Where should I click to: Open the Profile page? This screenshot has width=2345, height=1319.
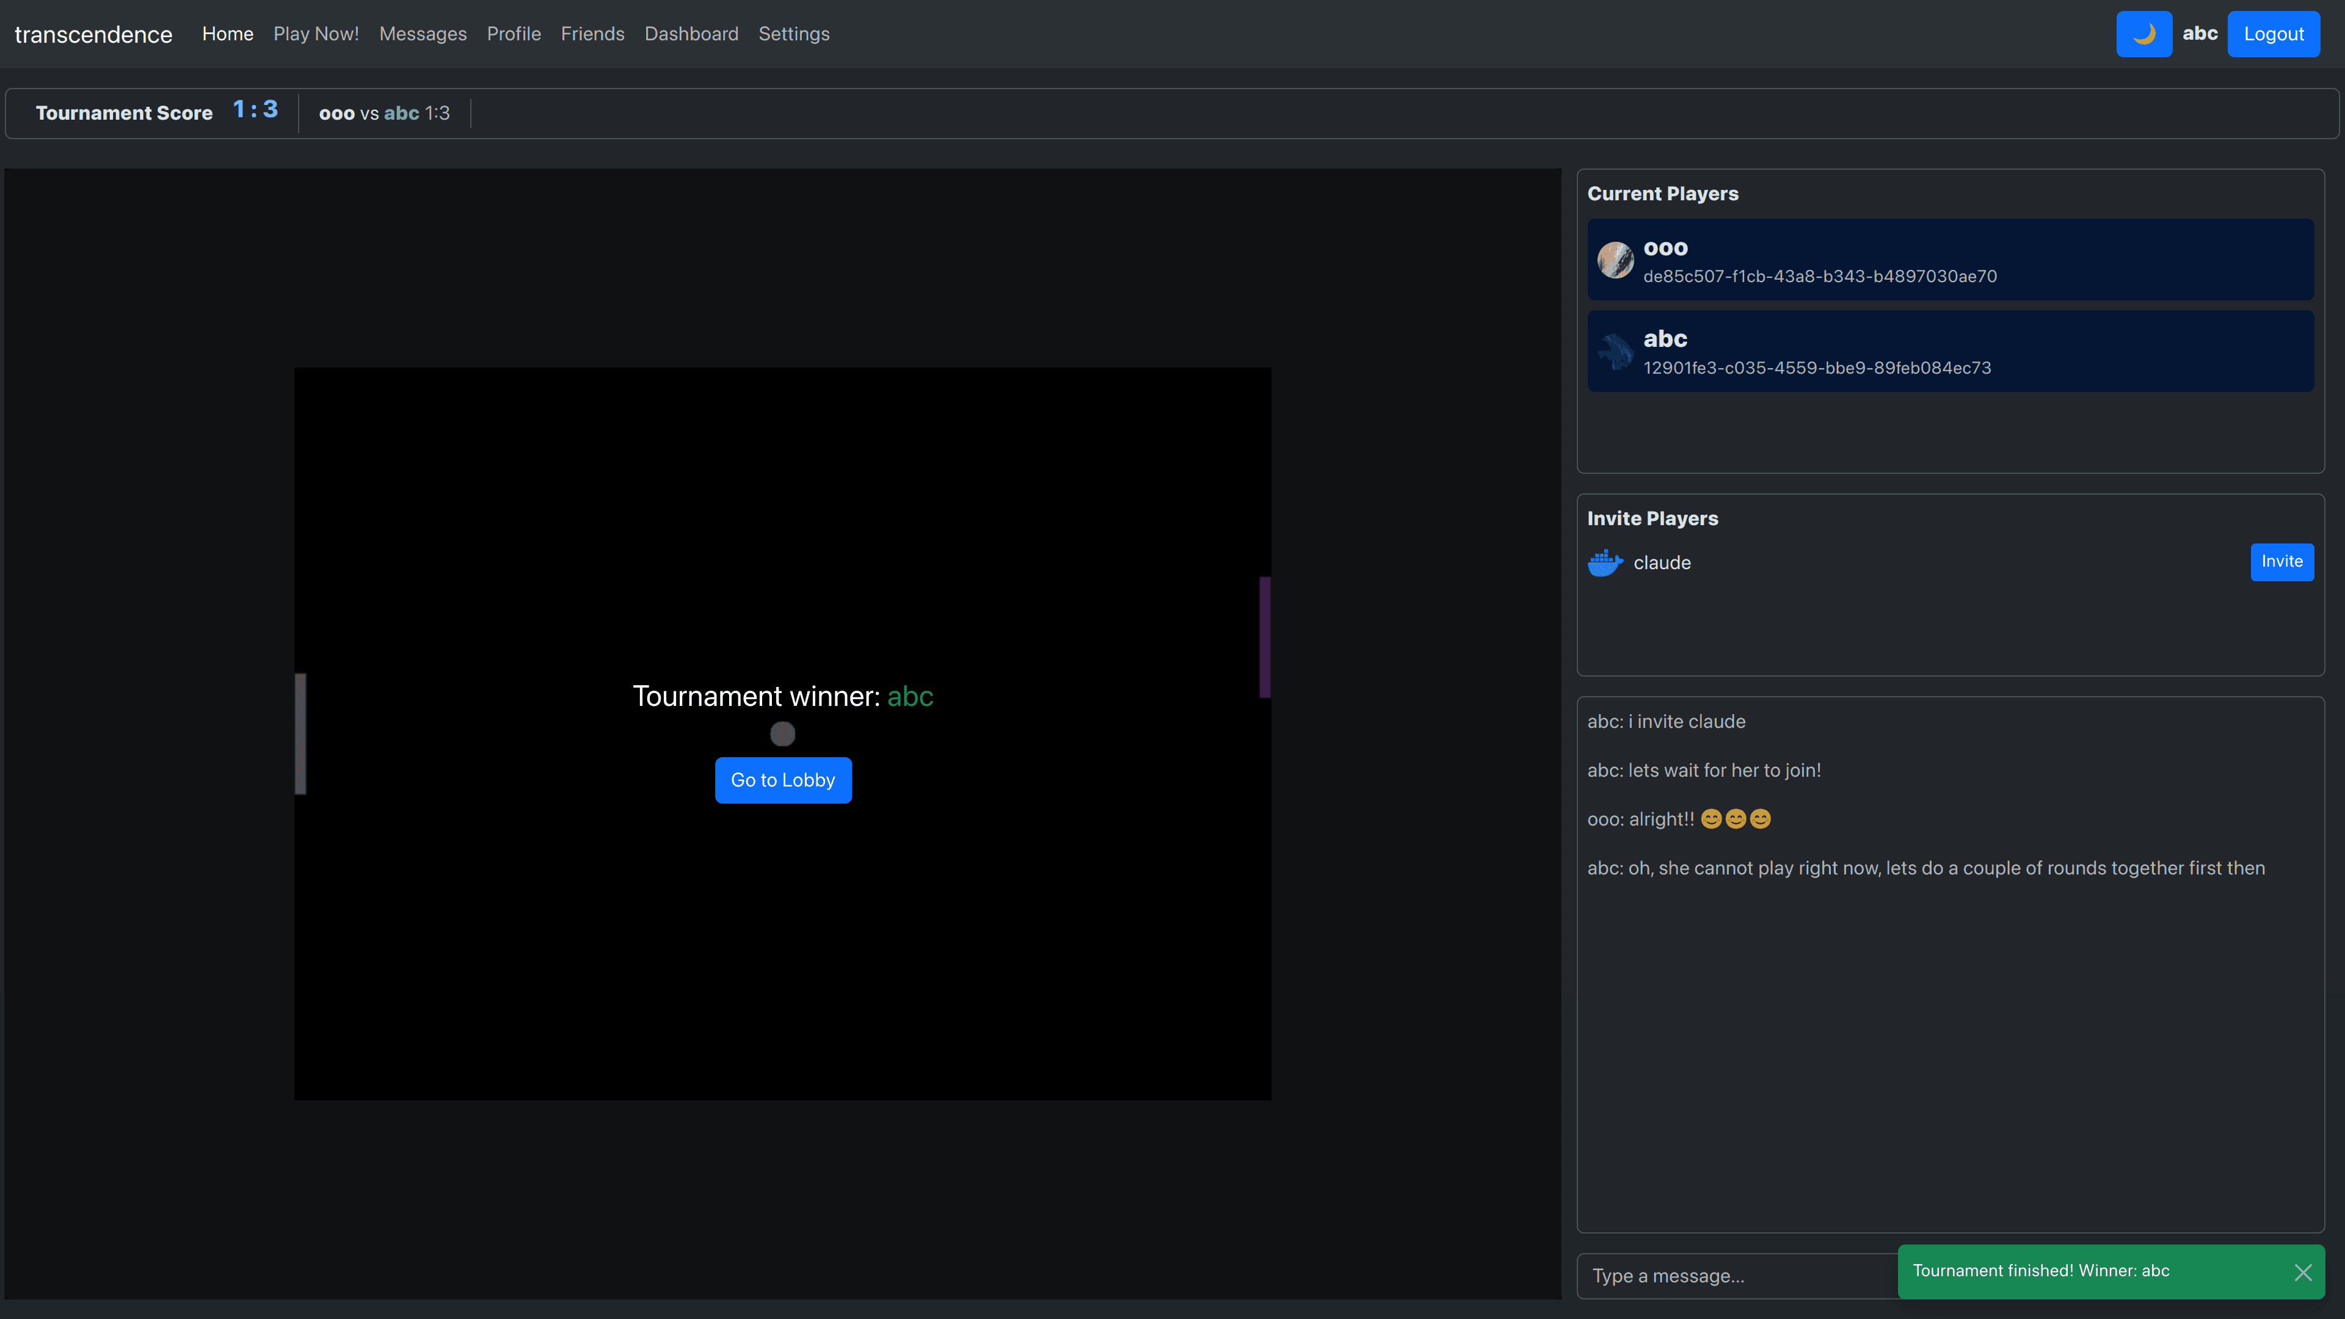(x=514, y=34)
